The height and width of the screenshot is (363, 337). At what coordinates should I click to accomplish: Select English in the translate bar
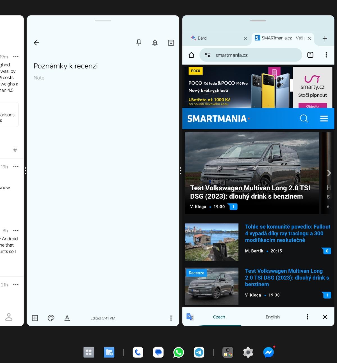[273, 317]
